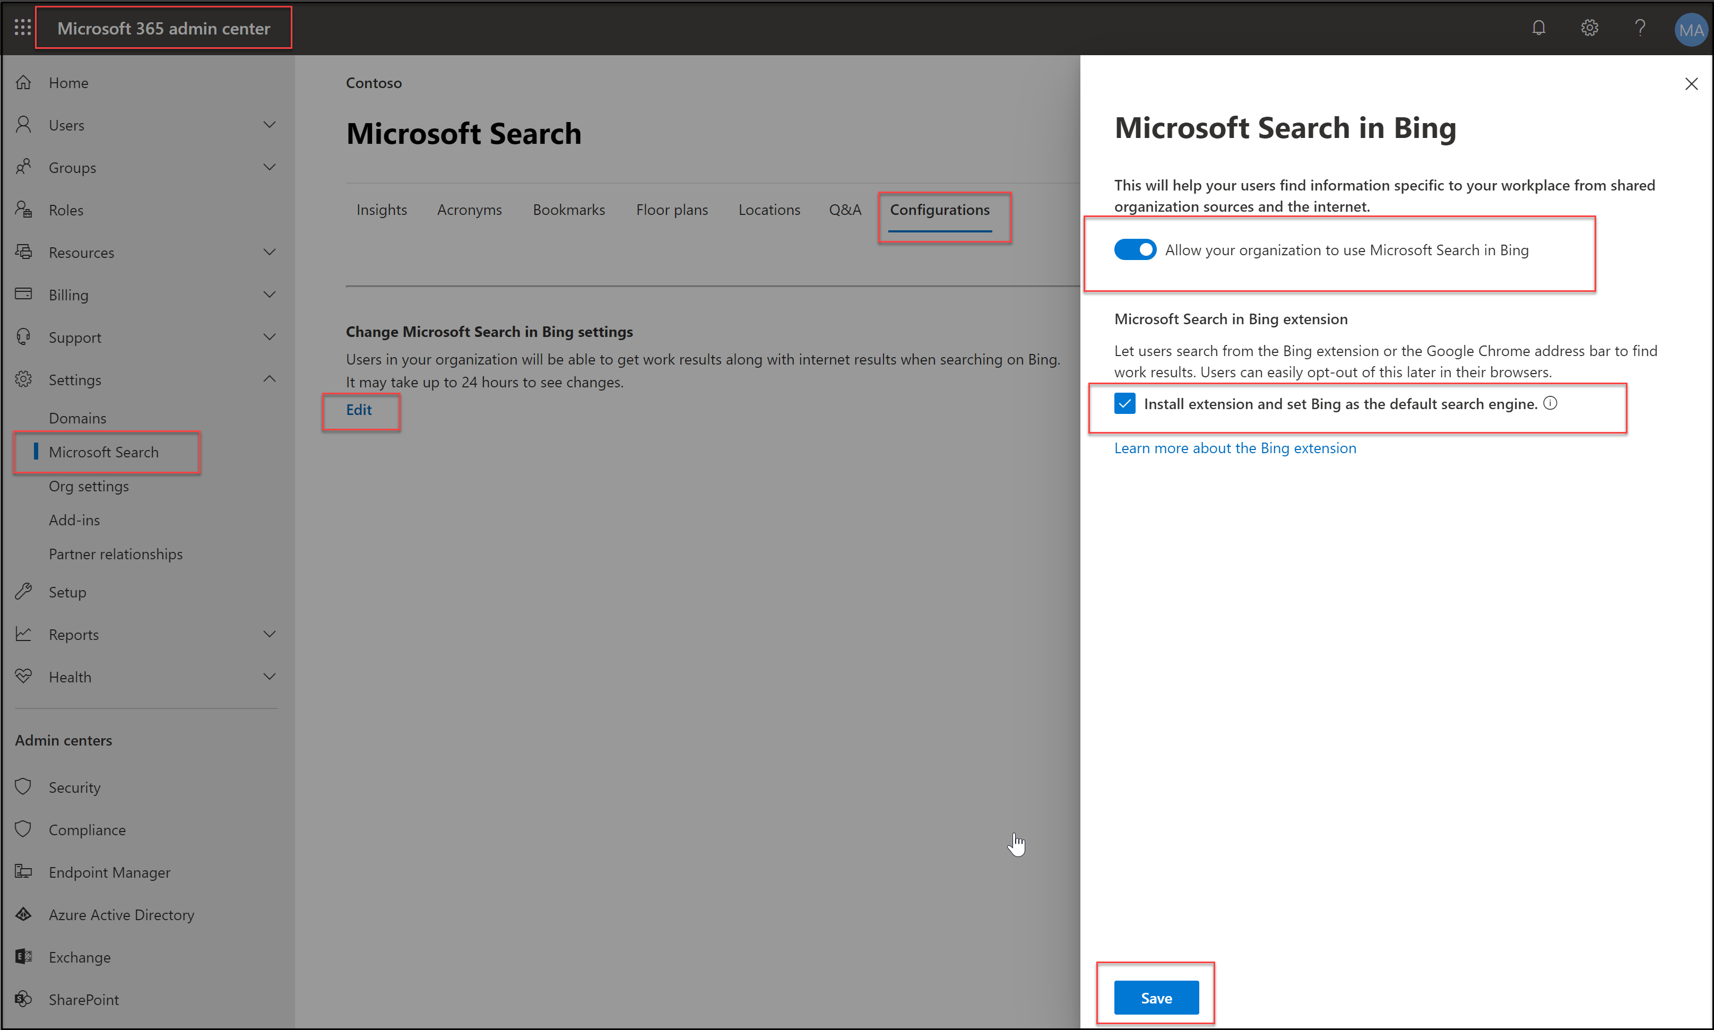Open the settings gear in the top bar
Image resolution: width=1714 pixels, height=1030 pixels.
(1589, 28)
